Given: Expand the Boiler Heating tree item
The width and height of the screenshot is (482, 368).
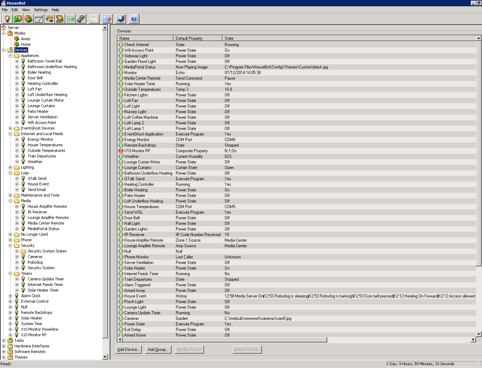Looking at the screenshot, I should click(17, 72).
